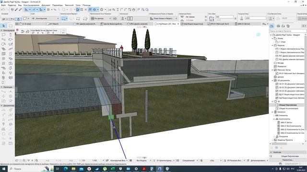Click the Redo arrow in the top toolbar
307x172 pixels.
(x=7, y=10)
